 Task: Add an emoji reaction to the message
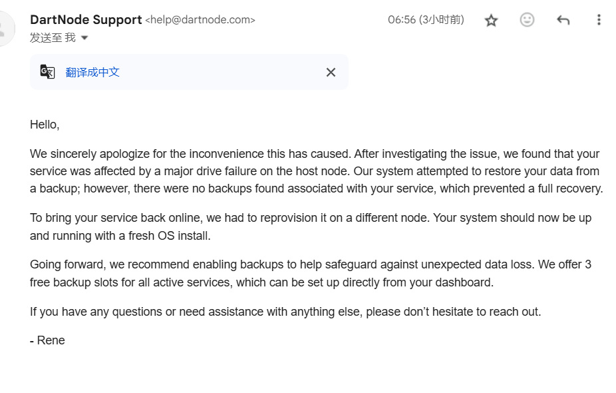527,20
